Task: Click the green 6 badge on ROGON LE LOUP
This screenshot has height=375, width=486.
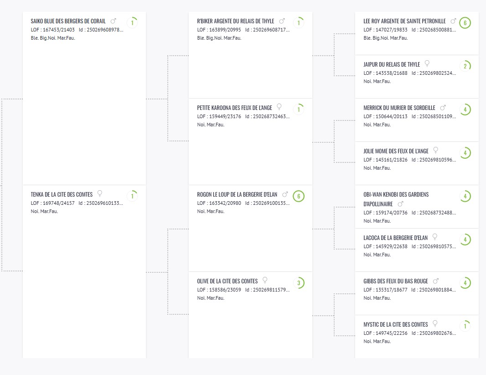Action: click(299, 196)
